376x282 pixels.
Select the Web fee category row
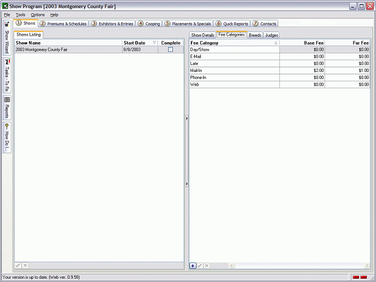click(x=280, y=85)
